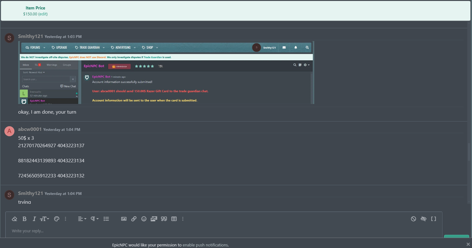Click the eraser remove-formatting icon

point(14,219)
